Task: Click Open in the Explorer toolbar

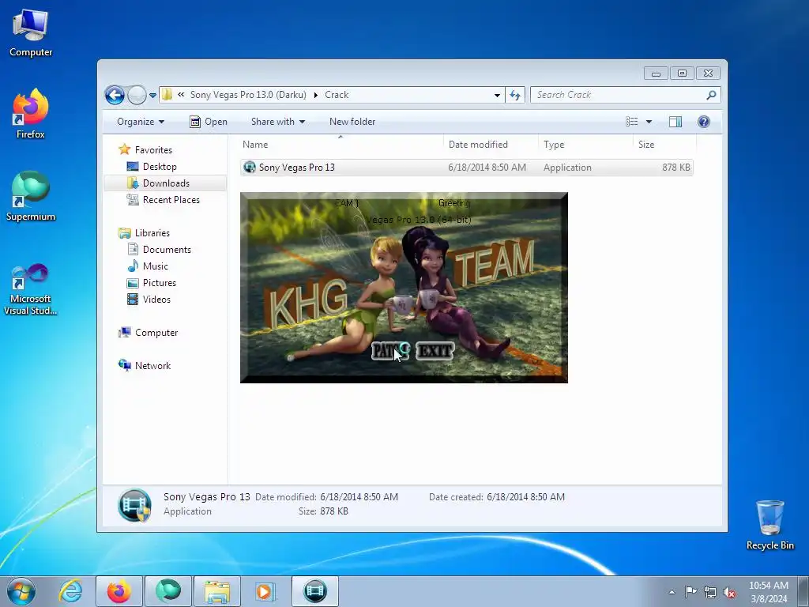Action: click(209, 122)
